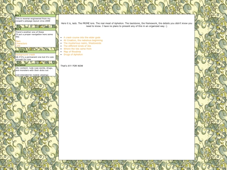Click 'There's another one of these' text
This screenshot has height=170, width=227.
(30, 32)
